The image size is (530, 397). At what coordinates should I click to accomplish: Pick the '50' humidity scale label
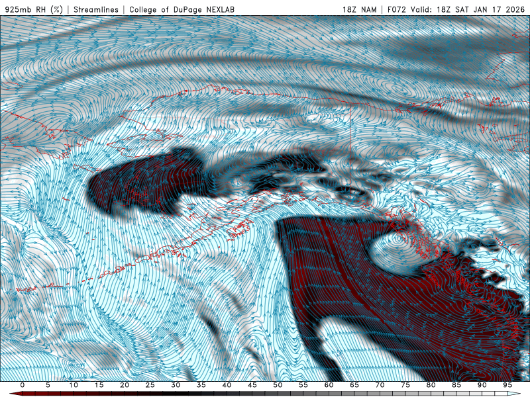278,385
